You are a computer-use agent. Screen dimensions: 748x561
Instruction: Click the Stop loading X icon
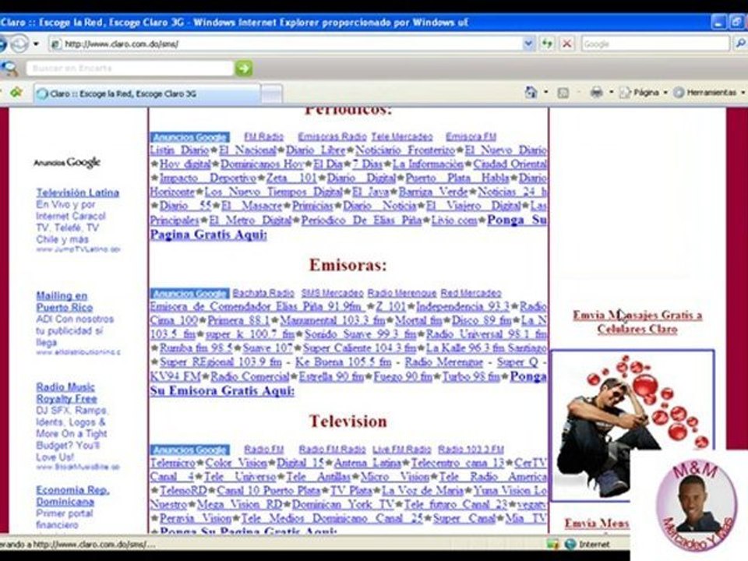tap(566, 44)
